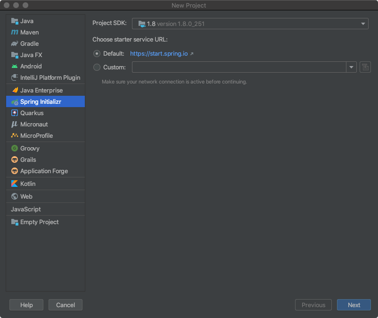The image size is (378, 318).
Task: Choose JavaScript in project types list
Action: pyautogui.click(x=26, y=209)
